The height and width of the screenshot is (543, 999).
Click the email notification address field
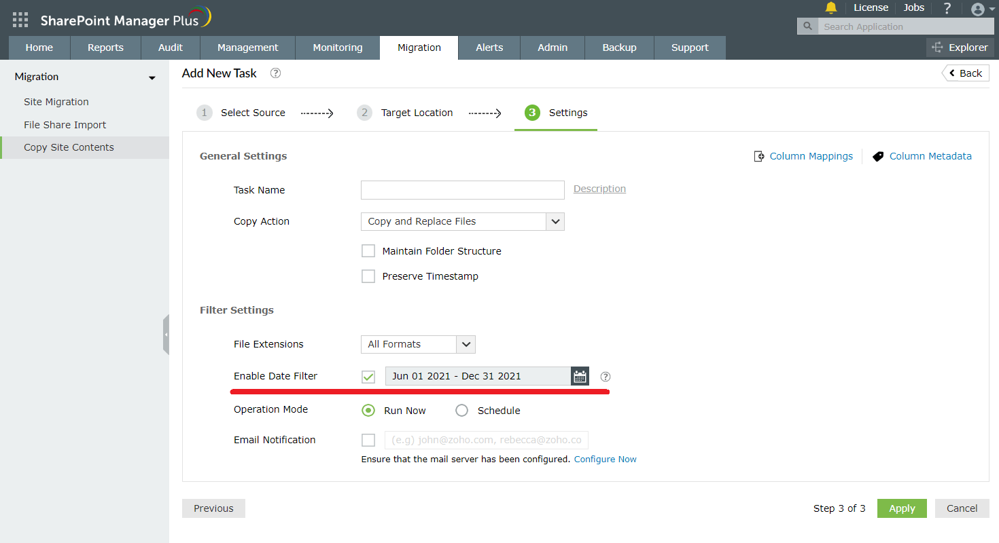(x=487, y=440)
